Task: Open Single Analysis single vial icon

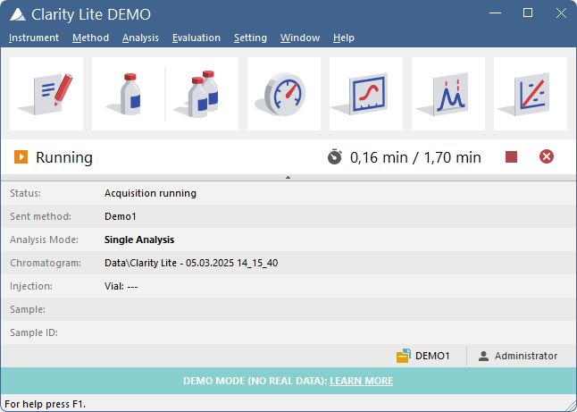Action: click(x=129, y=94)
